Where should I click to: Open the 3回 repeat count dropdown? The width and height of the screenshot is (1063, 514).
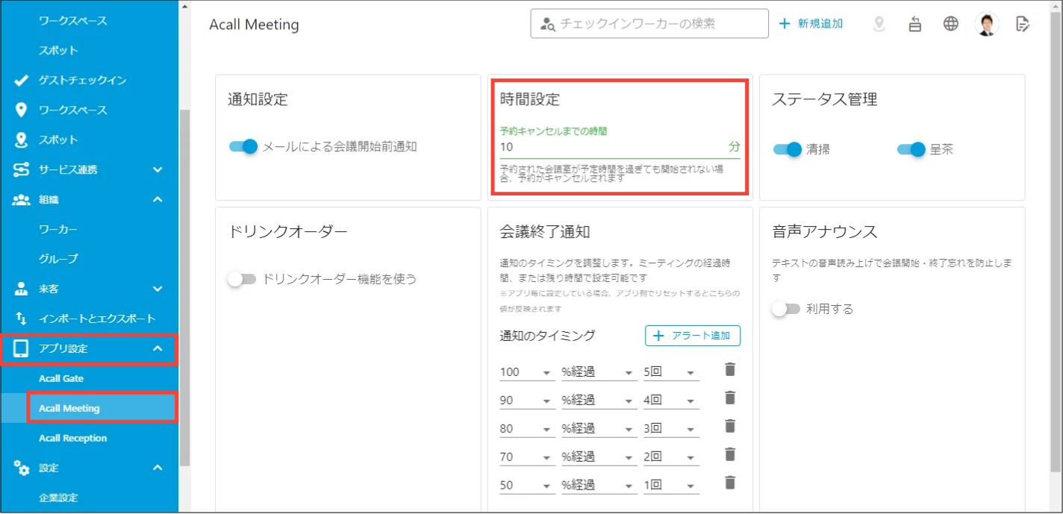click(671, 429)
